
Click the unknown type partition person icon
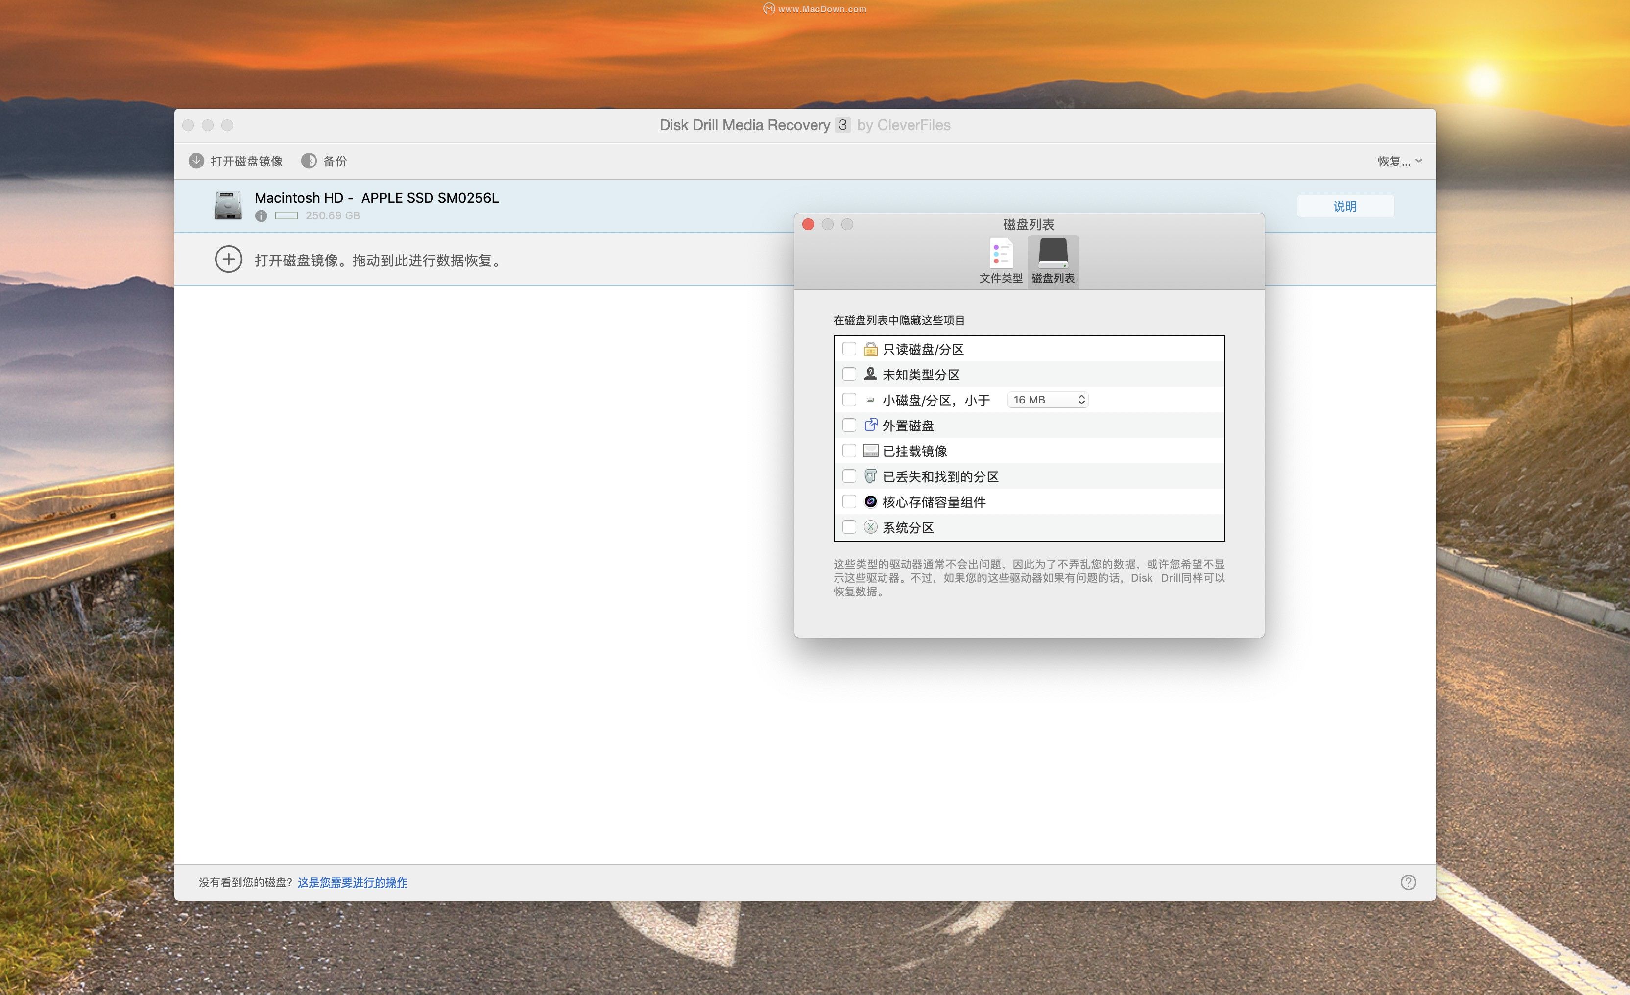(870, 374)
